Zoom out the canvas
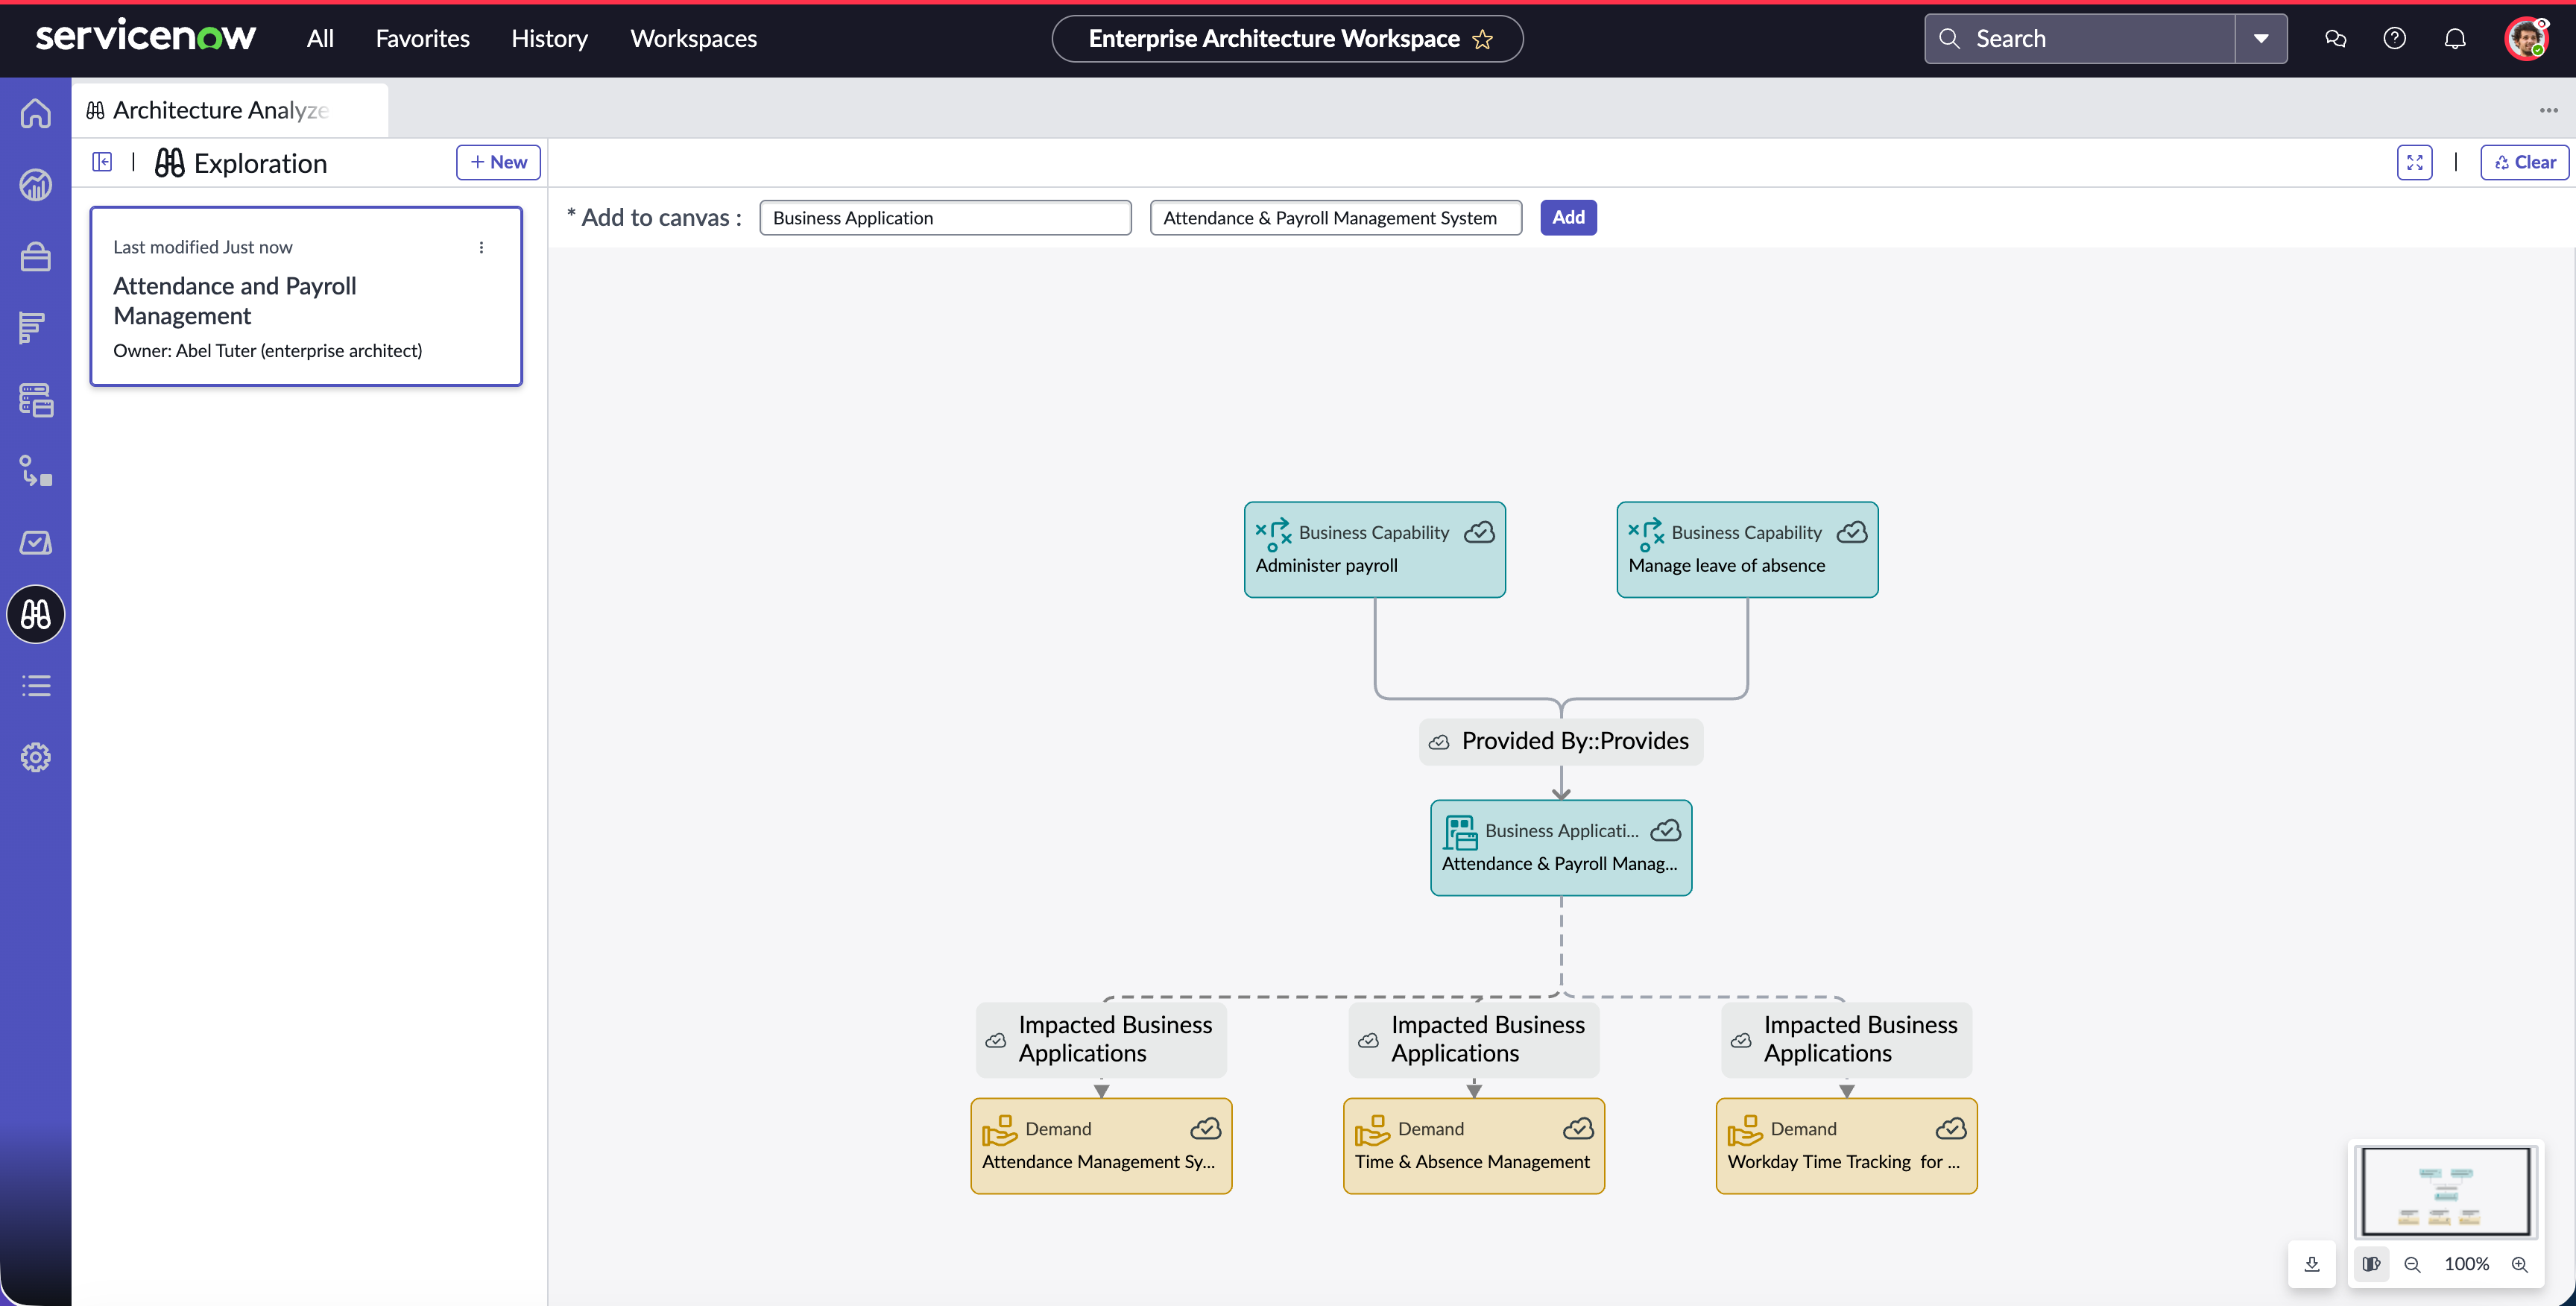Image resolution: width=2576 pixels, height=1306 pixels. [x=2412, y=1264]
